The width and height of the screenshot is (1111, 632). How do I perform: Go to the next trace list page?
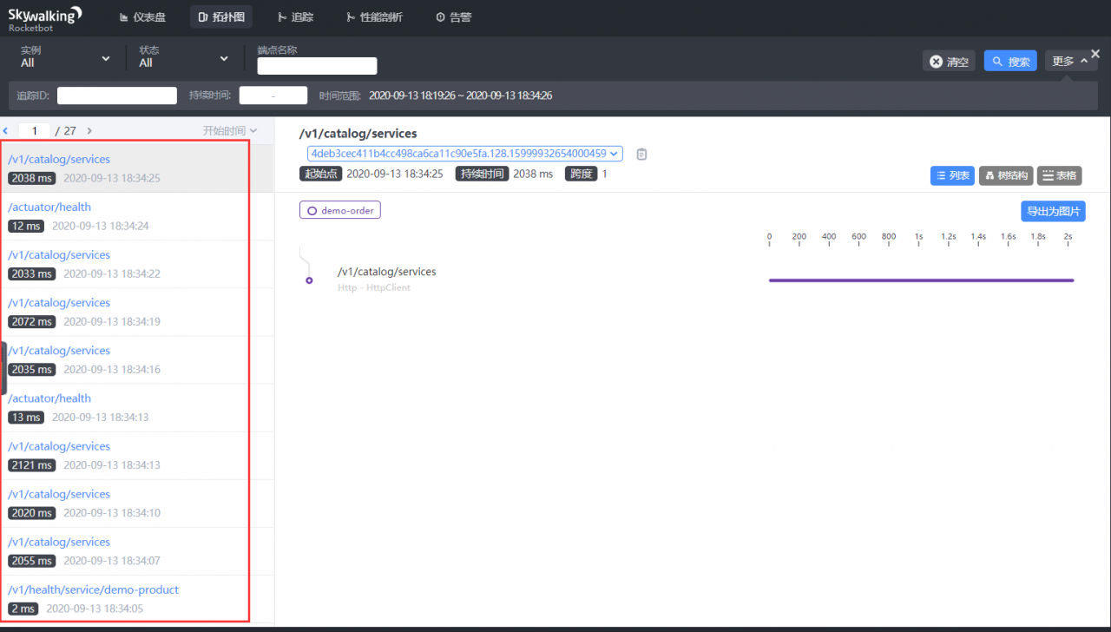click(x=89, y=131)
